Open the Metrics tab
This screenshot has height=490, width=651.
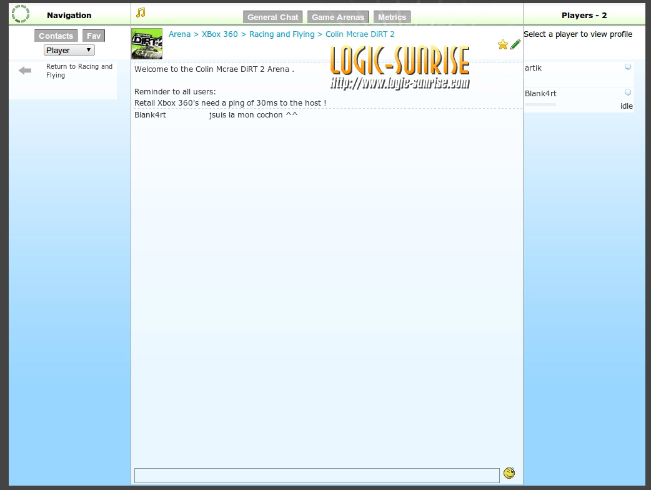[x=392, y=17]
